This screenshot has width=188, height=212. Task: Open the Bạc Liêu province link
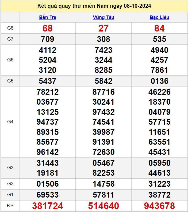[159, 17]
